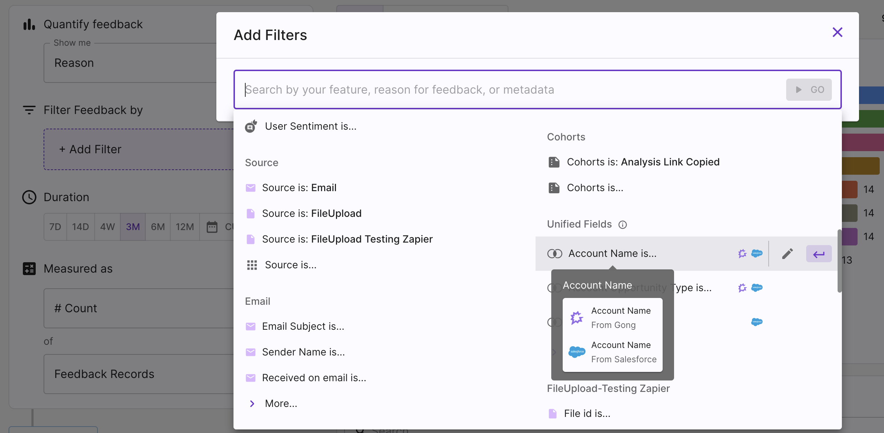Viewport: 884px width, 433px height.
Task: Click the Salesforce cloud icon in Account Name row
Action: [757, 253]
